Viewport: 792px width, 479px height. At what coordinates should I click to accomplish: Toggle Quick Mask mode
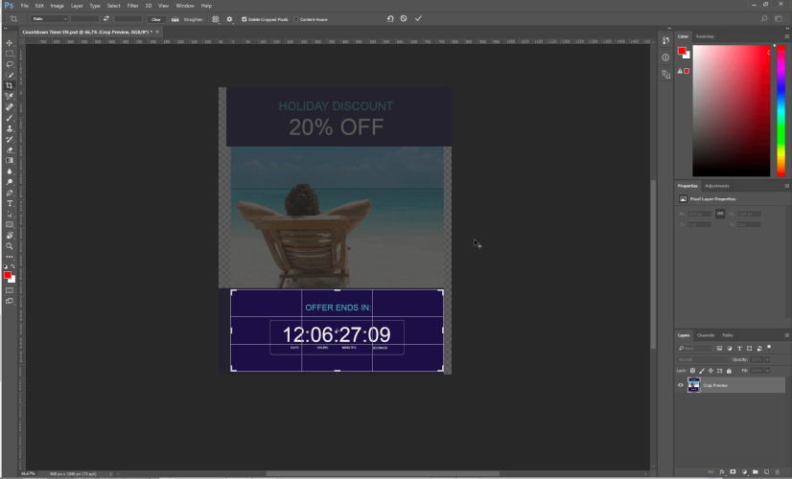(x=10, y=290)
